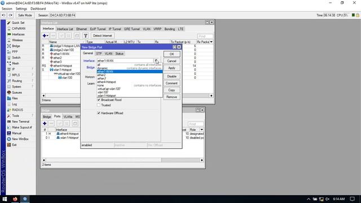This screenshot has width=361, height=203.
Task: Click Bridge window horizontal scrollbar
Action: coord(123,160)
